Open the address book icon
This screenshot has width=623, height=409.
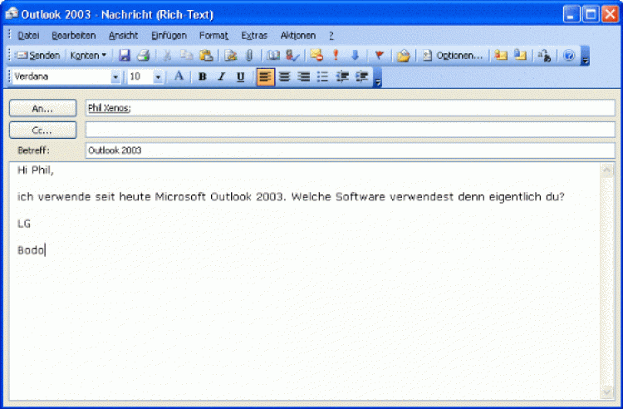click(x=273, y=56)
